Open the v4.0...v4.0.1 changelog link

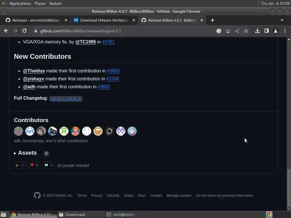tap(66, 98)
